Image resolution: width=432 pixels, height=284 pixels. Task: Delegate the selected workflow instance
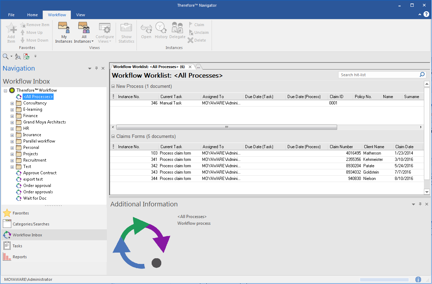point(177,32)
